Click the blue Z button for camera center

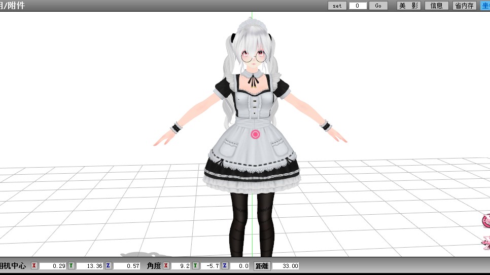(x=108, y=266)
